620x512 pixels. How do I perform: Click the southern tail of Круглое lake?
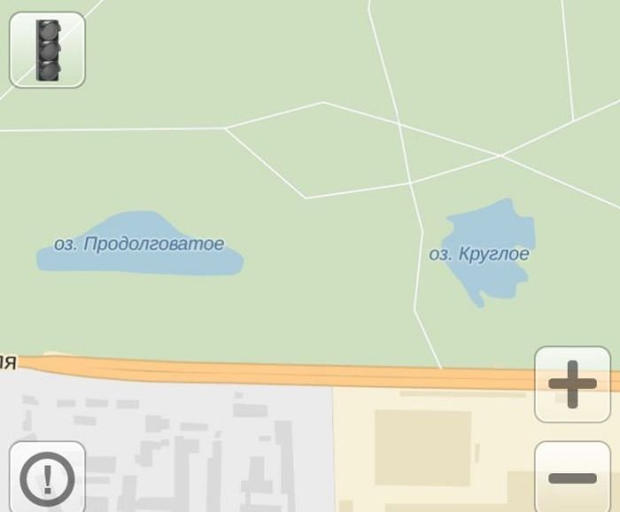click(479, 300)
